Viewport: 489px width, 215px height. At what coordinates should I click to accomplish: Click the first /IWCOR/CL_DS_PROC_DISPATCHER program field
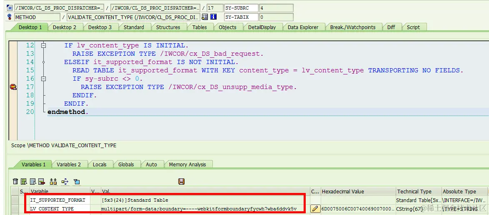tap(59, 8)
